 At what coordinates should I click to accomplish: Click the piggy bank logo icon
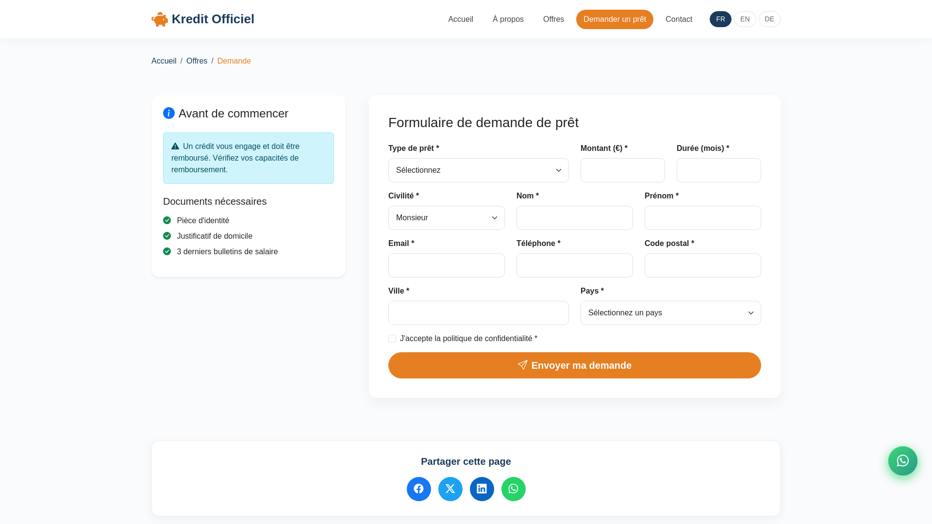(x=160, y=19)
